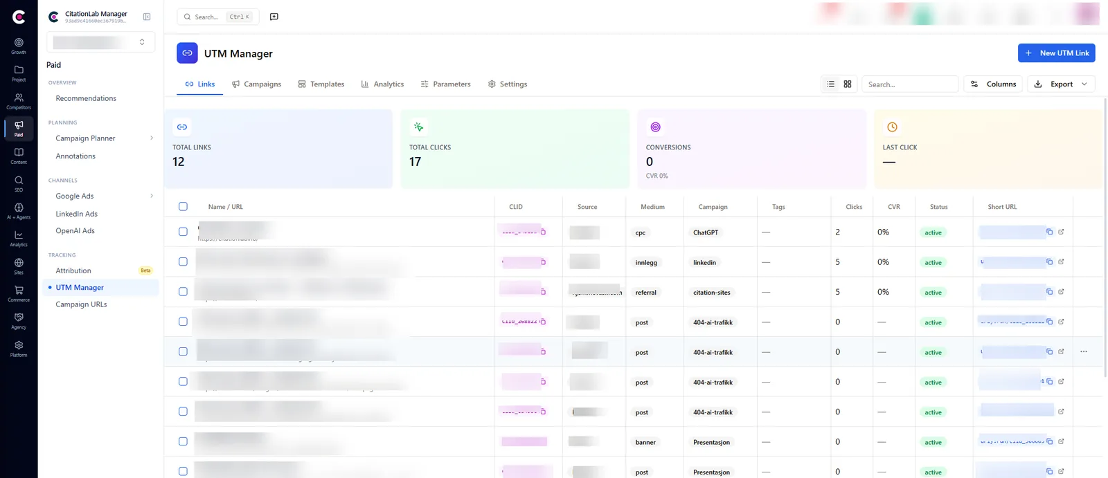Open Annotations in the sidebar
The image size is (1108, 478).
(75, 156)
